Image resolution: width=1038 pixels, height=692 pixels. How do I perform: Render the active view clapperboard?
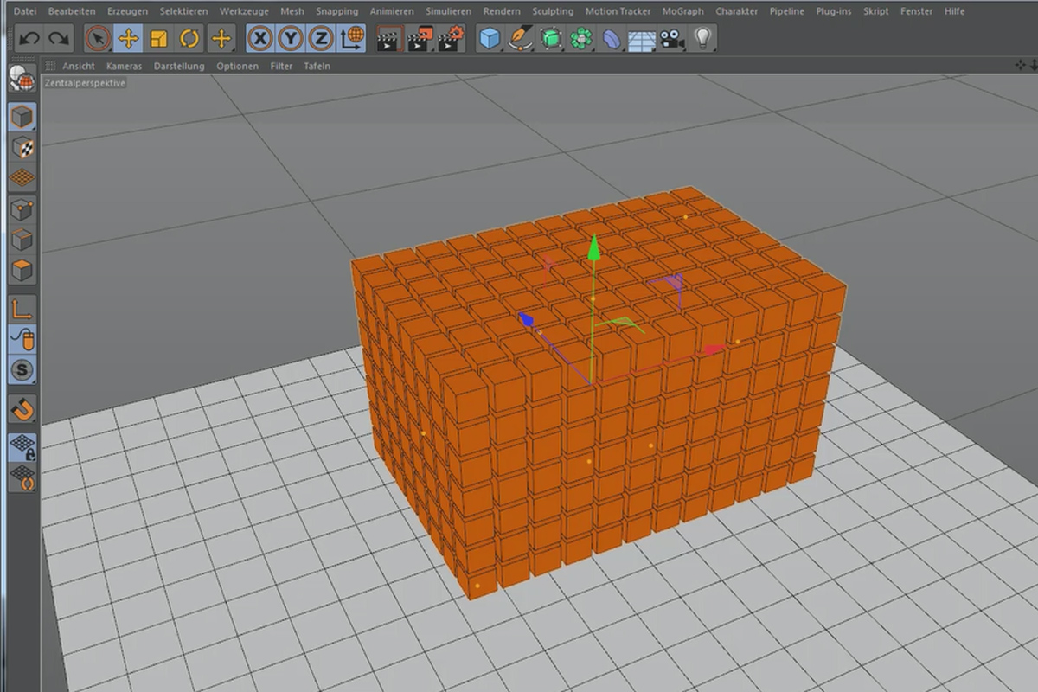(390, 38)
